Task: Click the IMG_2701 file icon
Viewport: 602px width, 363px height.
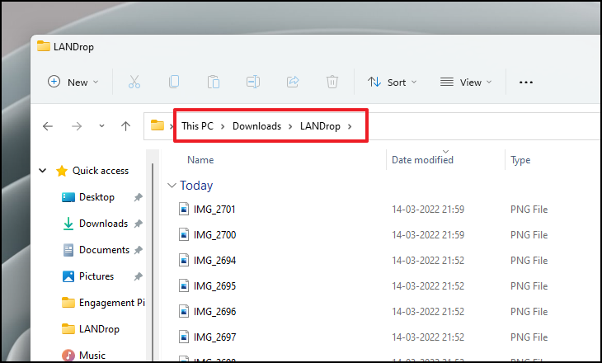Action: click(184, 209)
